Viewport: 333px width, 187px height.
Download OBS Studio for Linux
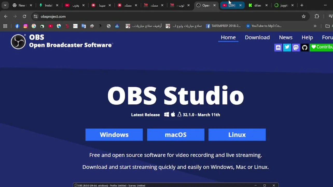coord(237,135)
